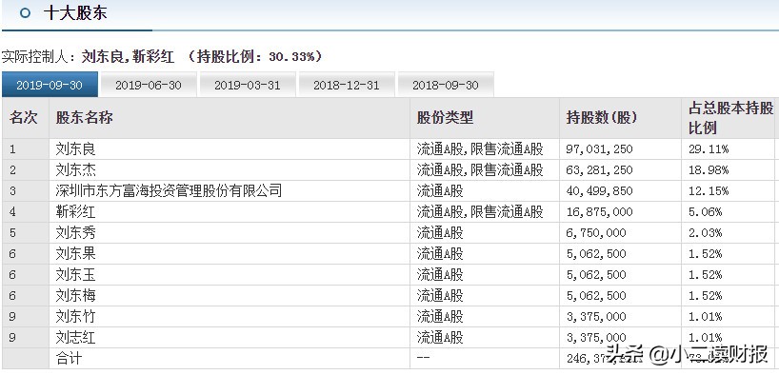Click the 5.06% holding ratio
Screen dimensions: 779x375
(x=705, y=212)
